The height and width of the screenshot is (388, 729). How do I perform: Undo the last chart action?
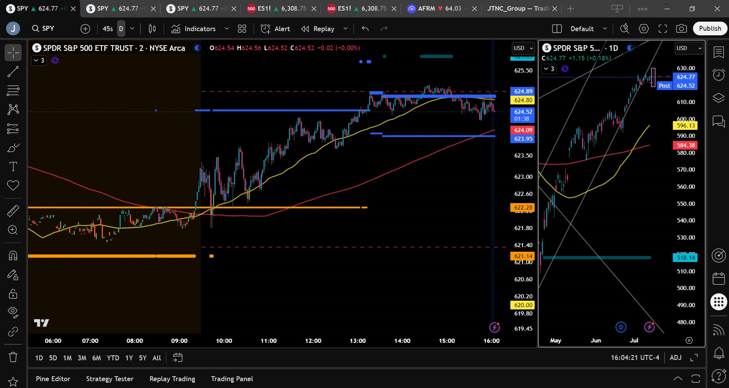[x=365, y=29]
